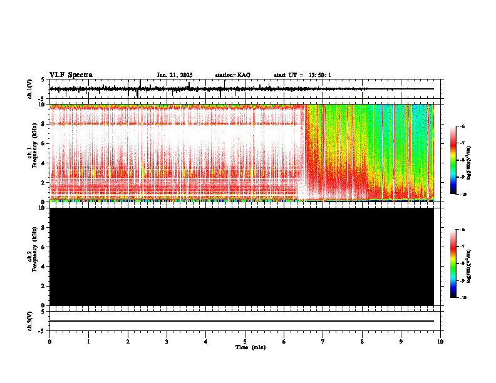The height and width of the screenshot is (383, 496).
Task: Click the "7" tick on the time axis
Action: [323, 342]
